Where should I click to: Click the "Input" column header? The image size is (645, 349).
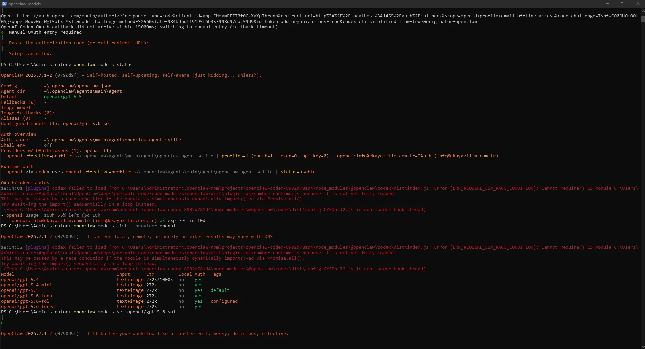(123, 274)
